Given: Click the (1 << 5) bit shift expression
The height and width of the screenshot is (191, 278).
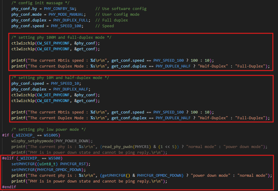Looking at the screenshot, I should pyautogui.click(x=167, y=147).
